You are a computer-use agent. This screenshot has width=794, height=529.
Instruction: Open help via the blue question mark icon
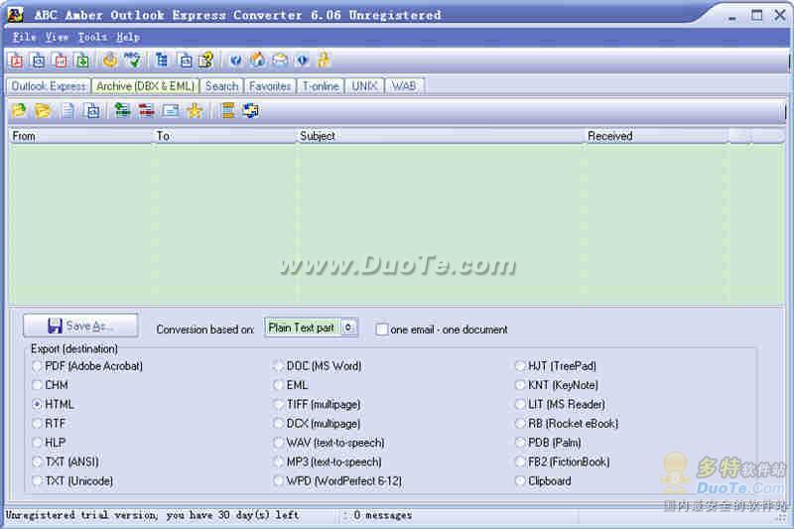click(x=235, y=61)
